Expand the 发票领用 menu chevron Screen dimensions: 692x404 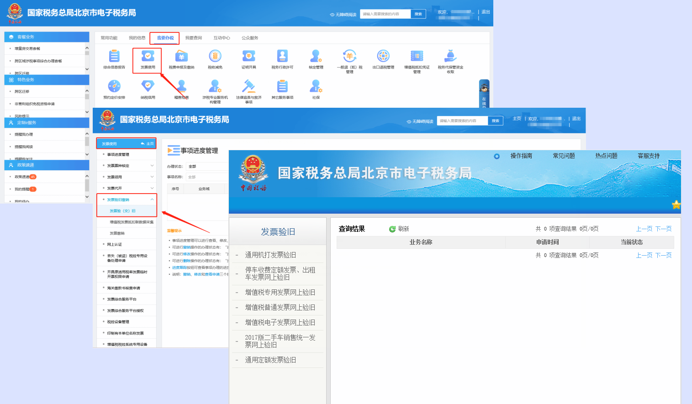point(152,177)
